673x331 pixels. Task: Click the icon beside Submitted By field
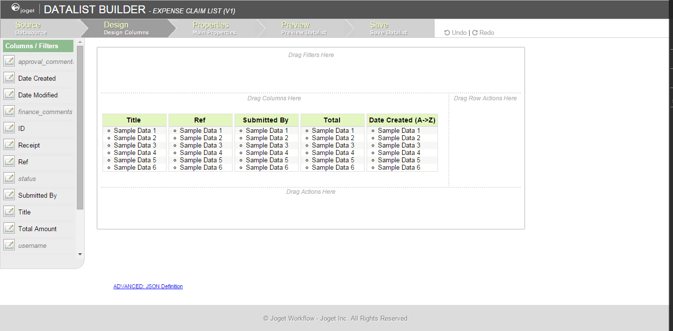[x=9, y=195]
